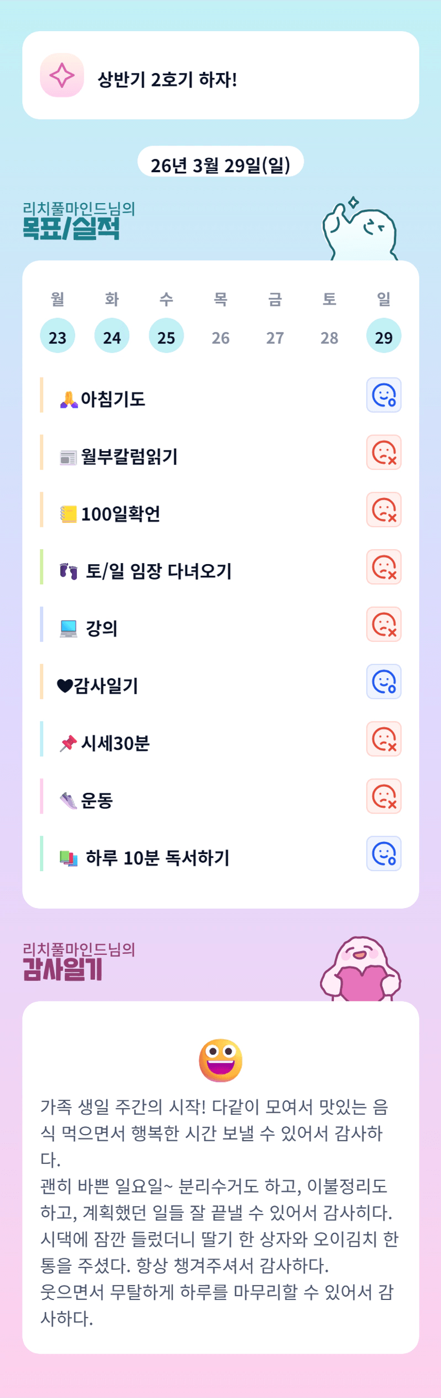Click the 강의 sad-face status icon
The width and height of the screenshot is (441, 1398).
tap(383, 624)
